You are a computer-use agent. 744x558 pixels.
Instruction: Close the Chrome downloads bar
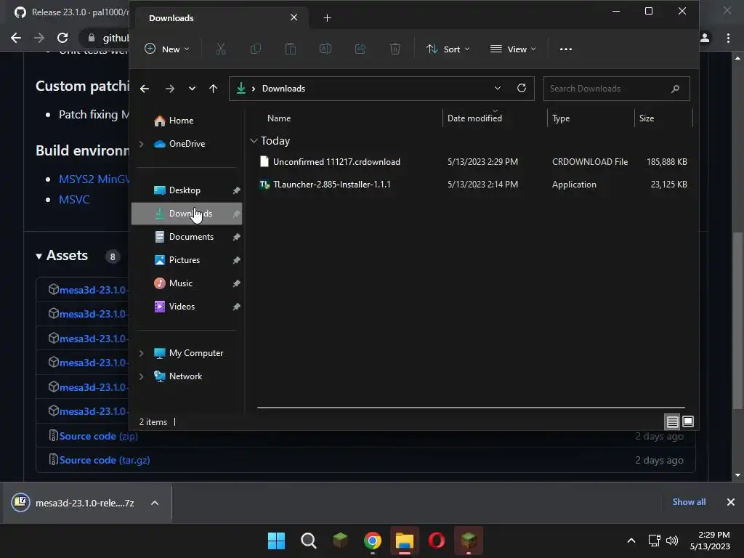pos(731,502)
